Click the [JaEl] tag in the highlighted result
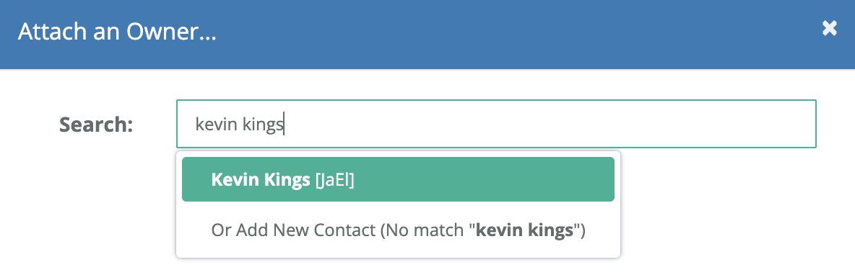The image size is (855, 275). click(335, 180)
